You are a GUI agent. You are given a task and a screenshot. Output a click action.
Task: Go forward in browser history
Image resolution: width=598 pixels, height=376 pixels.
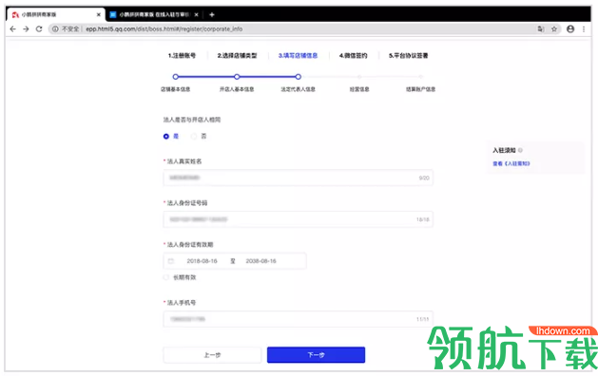click(26, 28)
